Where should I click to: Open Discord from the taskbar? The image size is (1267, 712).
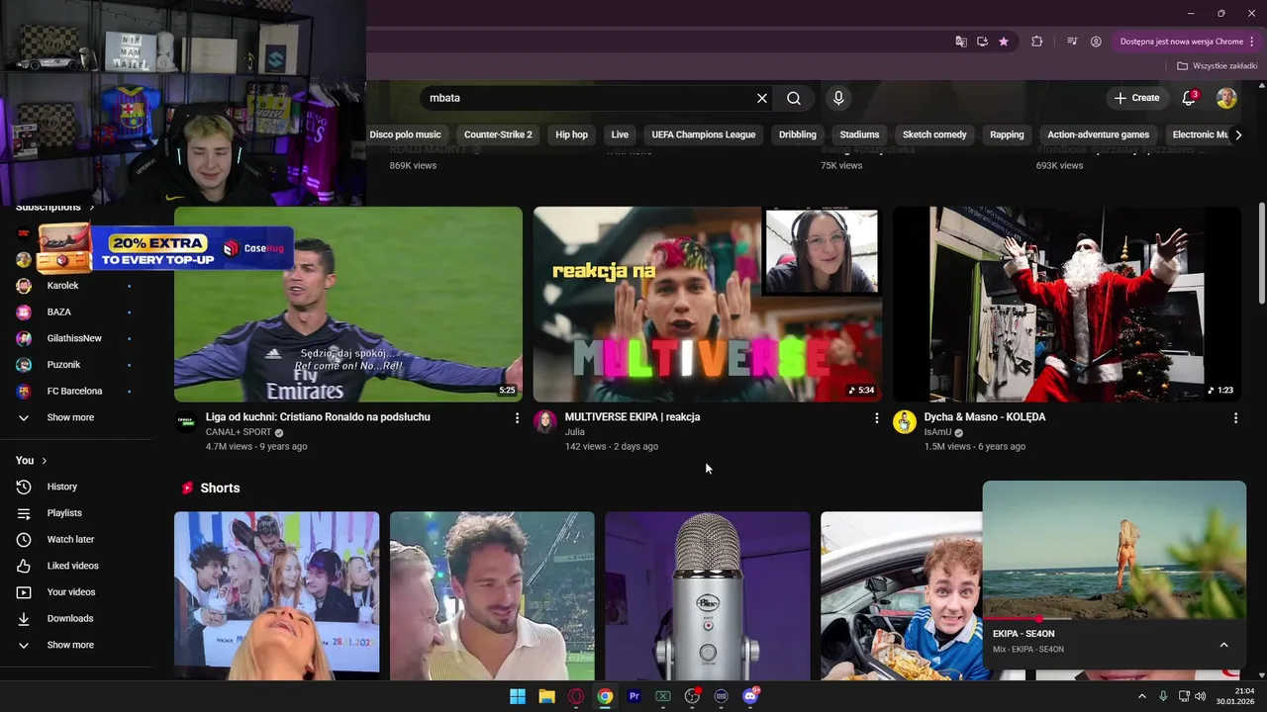coord(750,696)
